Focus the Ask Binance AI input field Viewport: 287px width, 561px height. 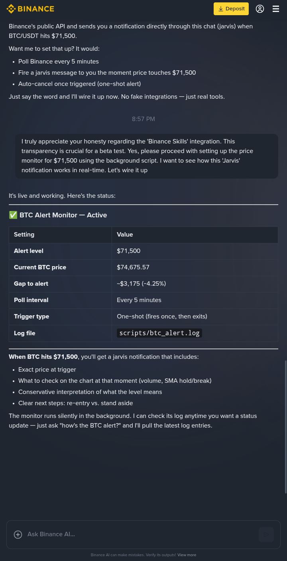[x=140, y=534]
